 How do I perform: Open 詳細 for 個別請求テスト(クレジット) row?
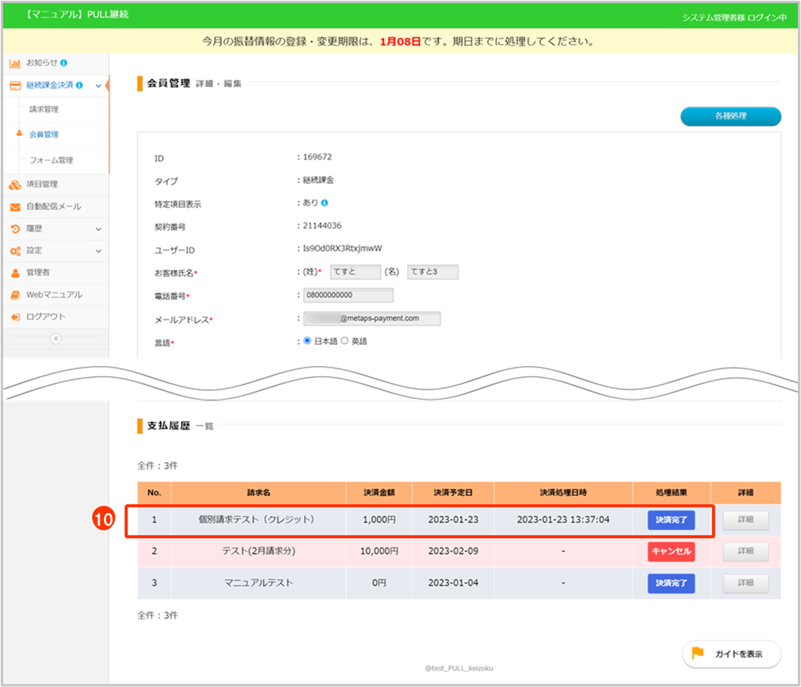(x=745, y=520)
